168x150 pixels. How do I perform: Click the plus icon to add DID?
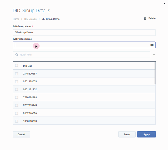tap(154, 55)
